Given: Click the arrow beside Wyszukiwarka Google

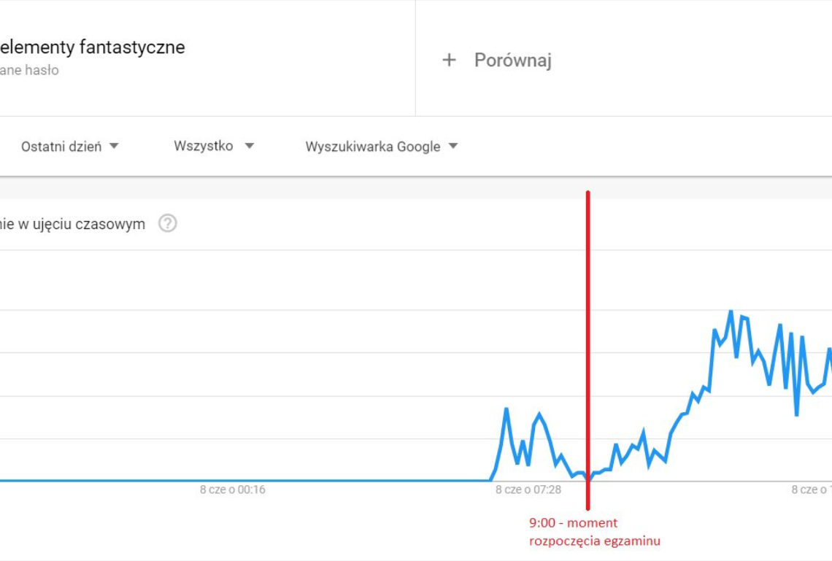Looking at the screenshot, I should (453, 146).
